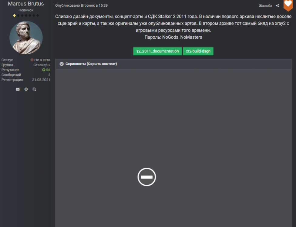Click the chevron on Скриншоты spoiler header

[x=62, y=64]
